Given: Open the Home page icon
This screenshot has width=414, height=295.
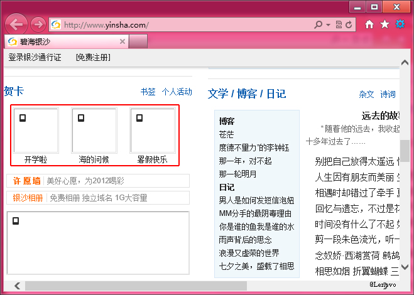Looking at the screenshot, I should (x=369, y=24).
